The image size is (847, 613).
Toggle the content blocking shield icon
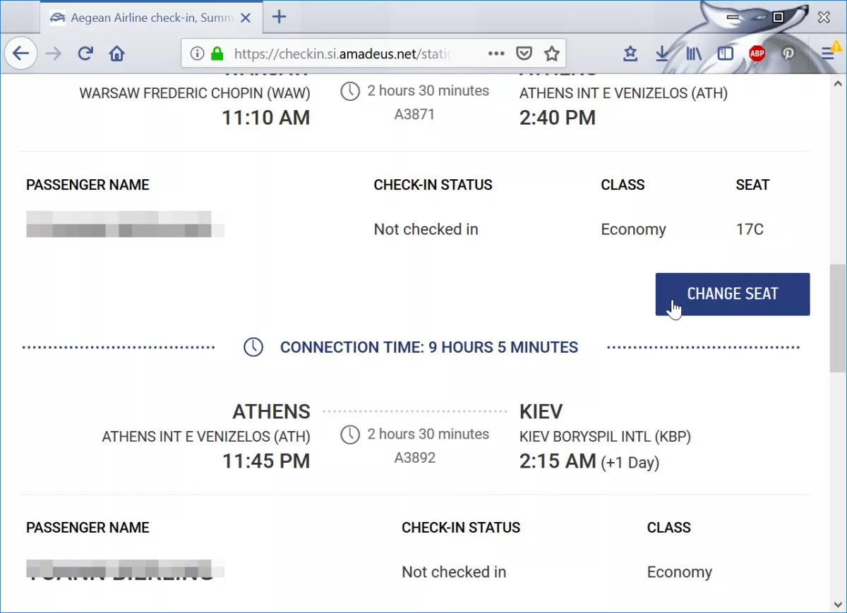coord(524,53)
